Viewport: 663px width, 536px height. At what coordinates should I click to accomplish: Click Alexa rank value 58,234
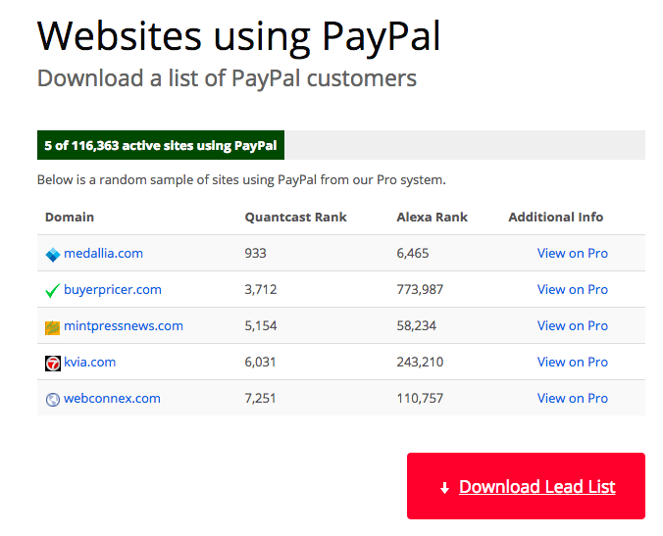(416, 326)
